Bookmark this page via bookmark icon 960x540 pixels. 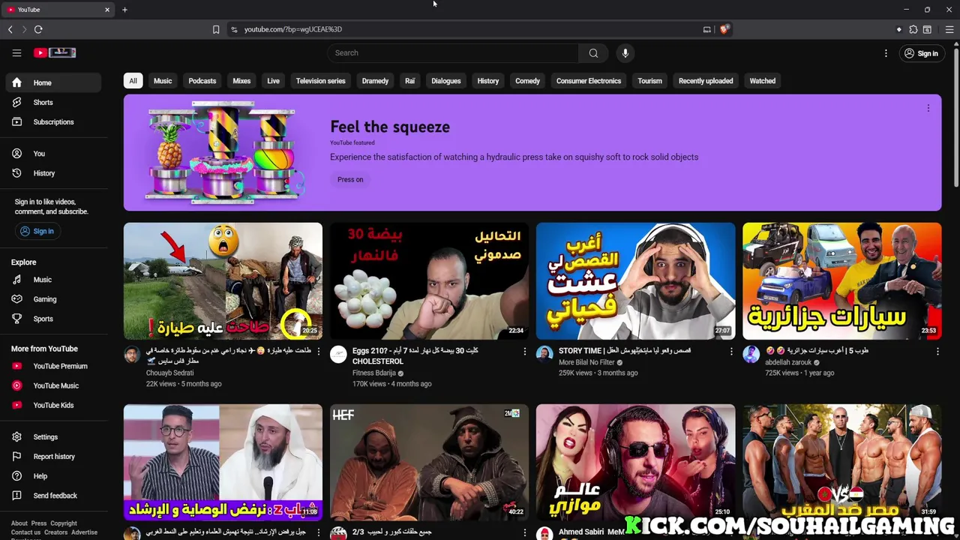click(216, 29)
